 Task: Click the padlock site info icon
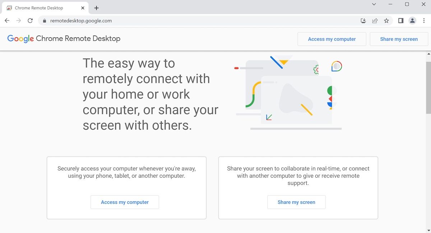[x=45, y=21]
